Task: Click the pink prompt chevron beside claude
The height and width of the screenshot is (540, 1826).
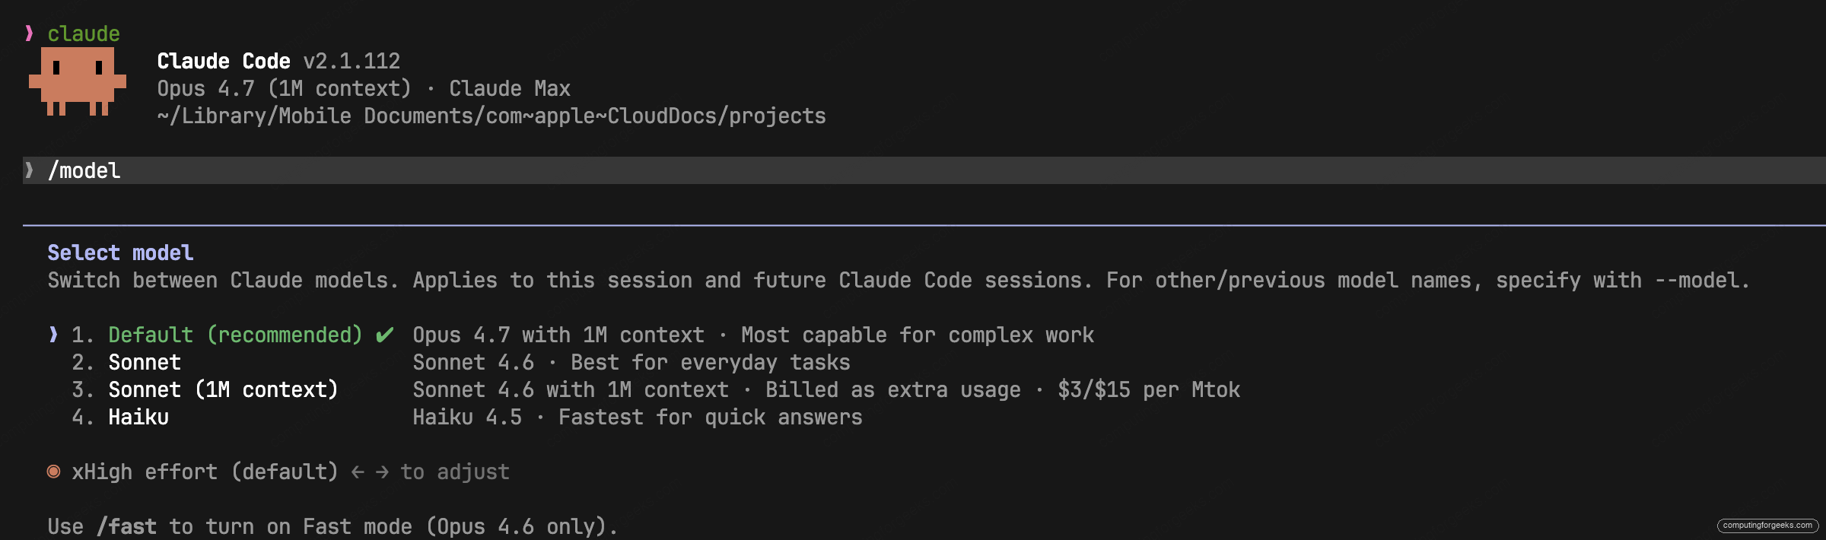Action: (x=29, y=32)
